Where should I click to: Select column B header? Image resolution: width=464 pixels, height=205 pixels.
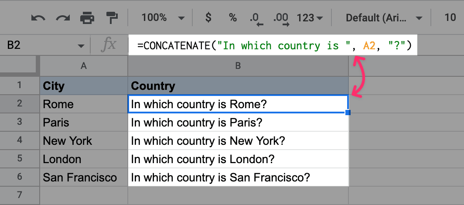coord(238,66)
